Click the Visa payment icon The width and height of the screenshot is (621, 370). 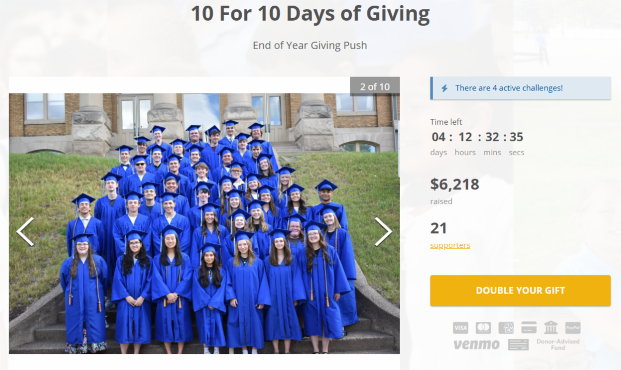[460, 328]
